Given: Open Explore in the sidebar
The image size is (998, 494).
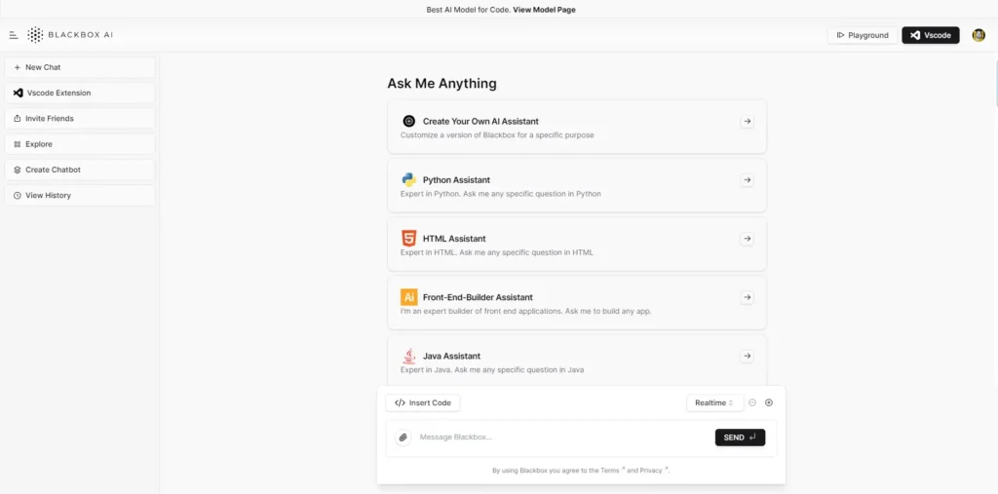Looking at the screenshot, I should coord(80,144).
